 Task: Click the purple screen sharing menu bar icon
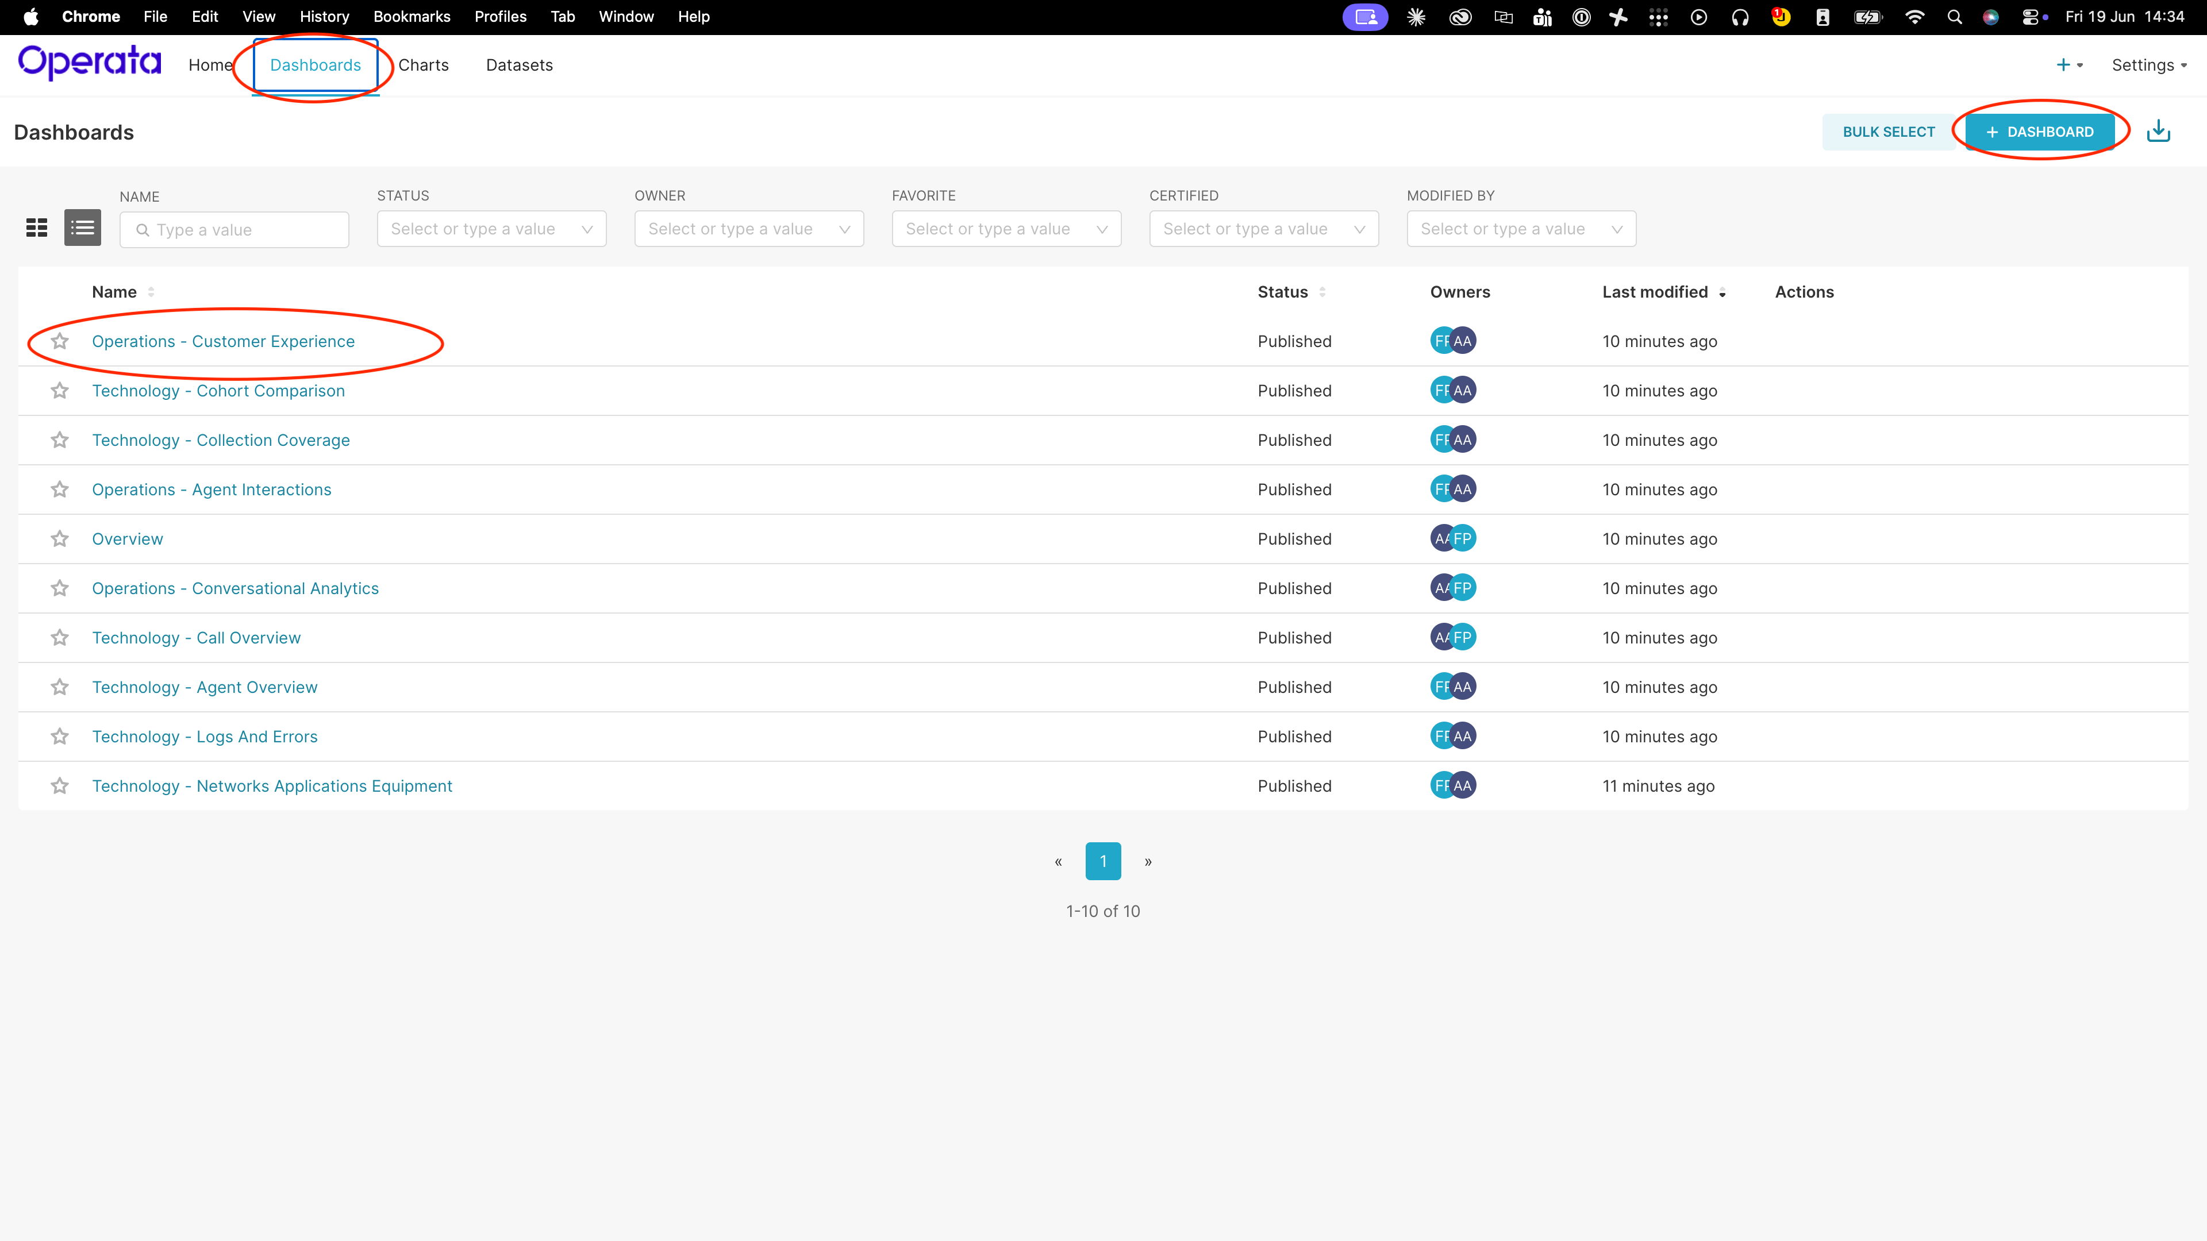point(1365,16)
